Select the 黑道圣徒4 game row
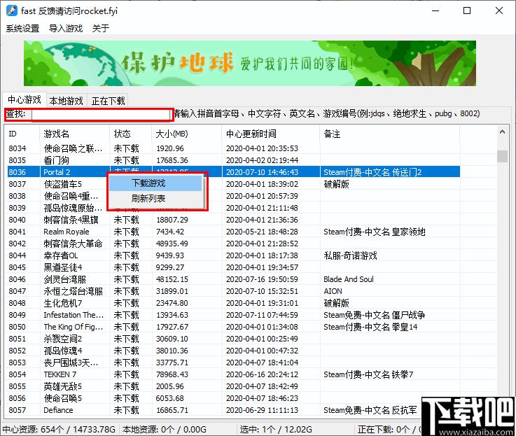 point(233,267)
